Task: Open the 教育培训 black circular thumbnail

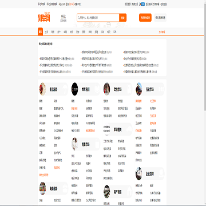Action: click(x=75, y=89)
